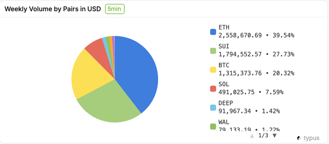This screenshot has width=329, height=144.
Task: Select the yellow BTC pie slice
Action: pos(87,75)
